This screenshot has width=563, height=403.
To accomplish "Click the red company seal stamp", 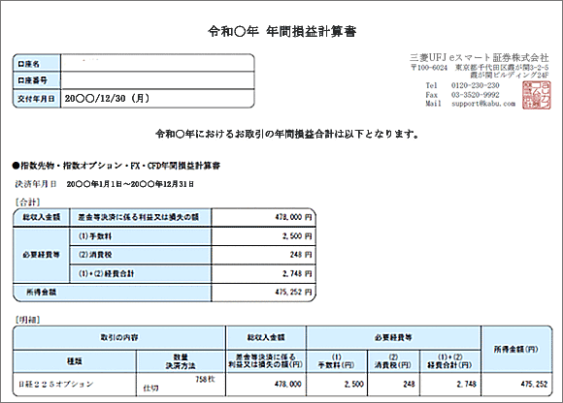I will tap(537, 95).
